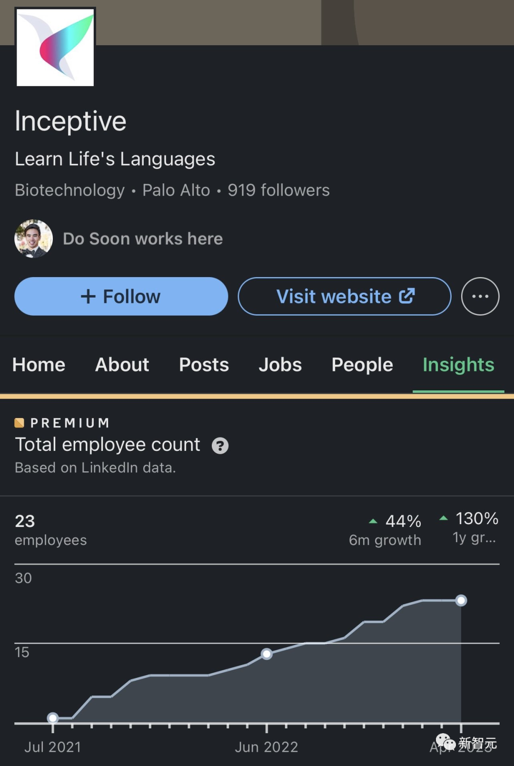
Task: Open the Jobs tab
Action: click(x=280, y=365)
